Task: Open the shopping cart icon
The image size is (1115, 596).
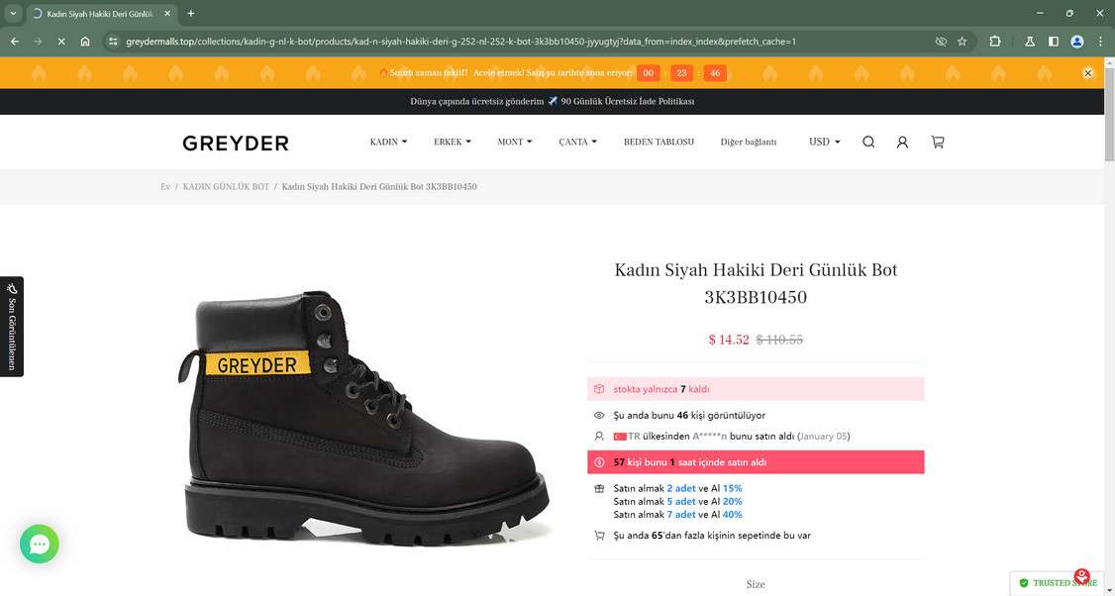Action: [938, 143]
